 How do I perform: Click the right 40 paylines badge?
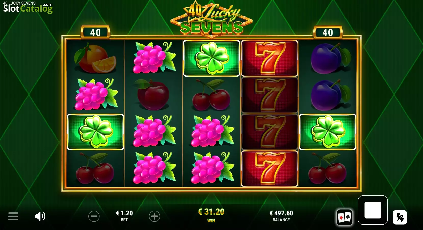tap(328, 32)
